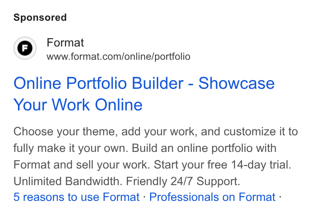Click the Choose your theme description line
This screenshot has height=215, width=316.
click(156, 132)
